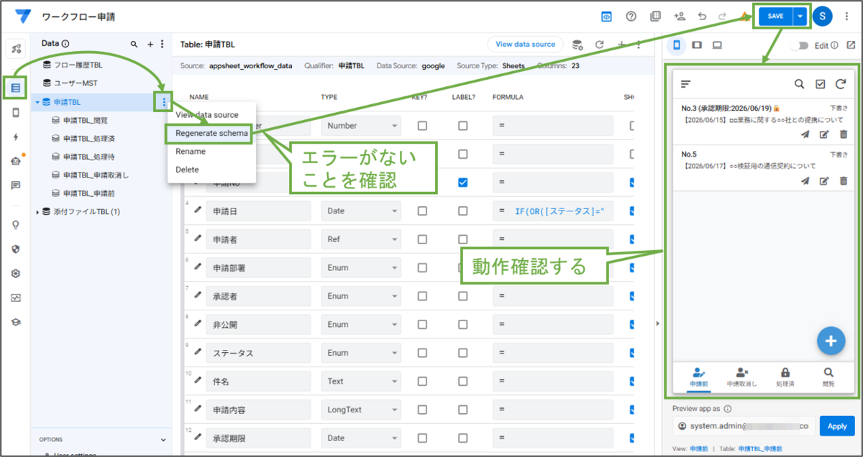Open the Security shield section in sidebar
This screenshot has width=863, height=457.
click(x=16, y=249)
